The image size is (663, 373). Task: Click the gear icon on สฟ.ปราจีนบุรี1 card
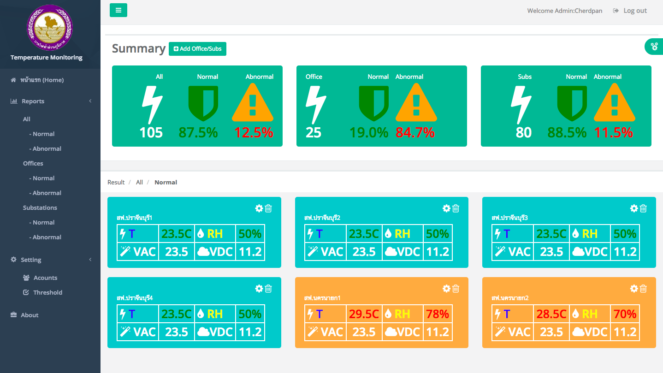(x=259, y=208)
